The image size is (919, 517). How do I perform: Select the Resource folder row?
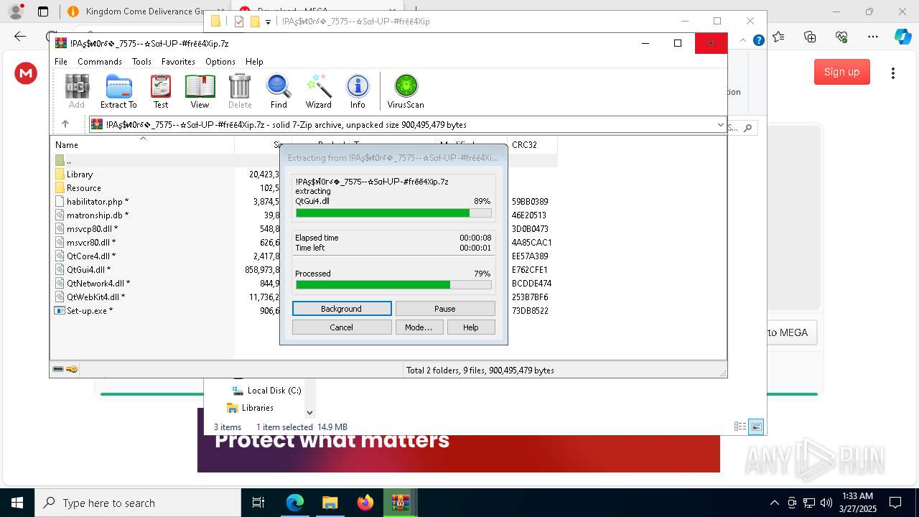[84, 188]
